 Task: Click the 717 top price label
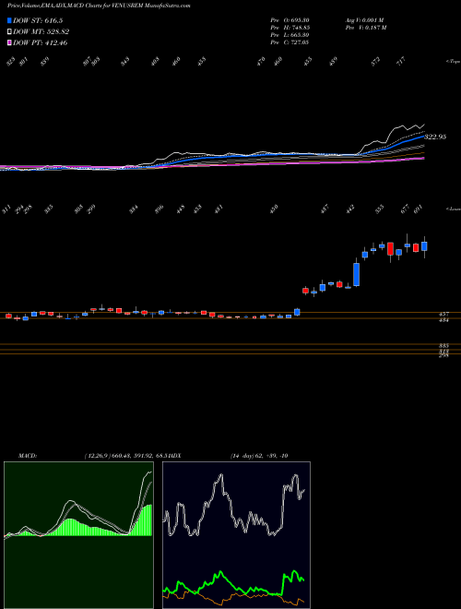click(401, 61)
